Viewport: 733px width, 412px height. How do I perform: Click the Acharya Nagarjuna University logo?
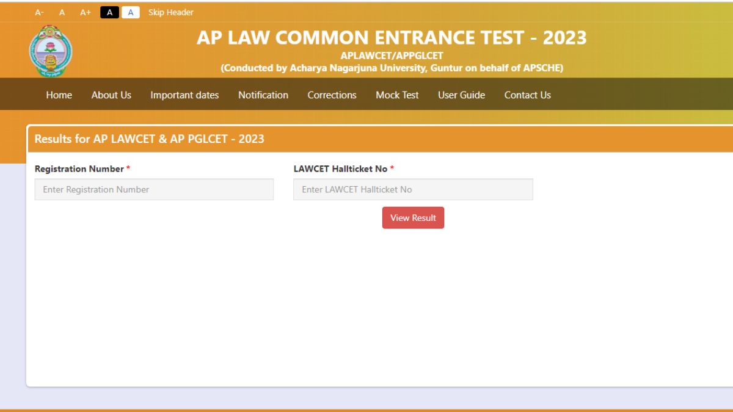coord(51,51)
